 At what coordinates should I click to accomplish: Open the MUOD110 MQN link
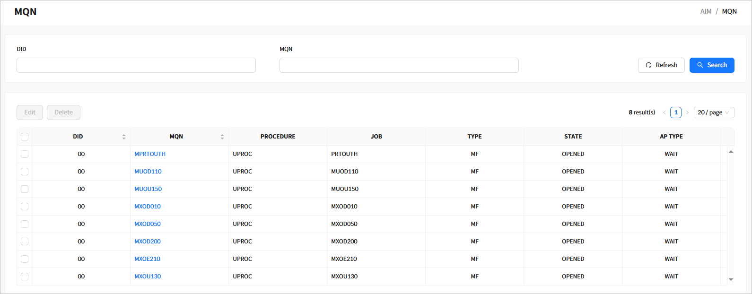click(148, 172)
